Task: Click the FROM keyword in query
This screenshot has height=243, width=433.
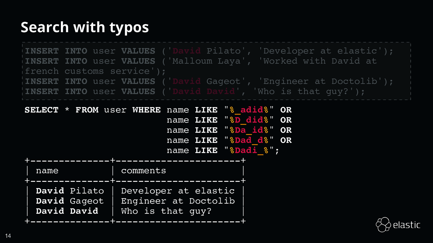Action: pyautogui.click(x=87, y=110)
